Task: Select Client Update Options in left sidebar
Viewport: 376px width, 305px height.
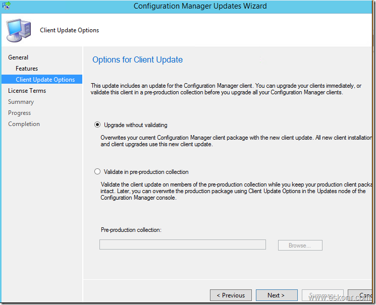Action: [45, 80]
